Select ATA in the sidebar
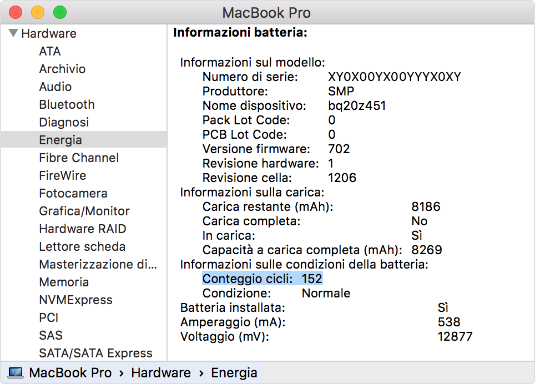The height and width of the screenshot is (384, 535). pyautogui.click(x=50, y=51)
